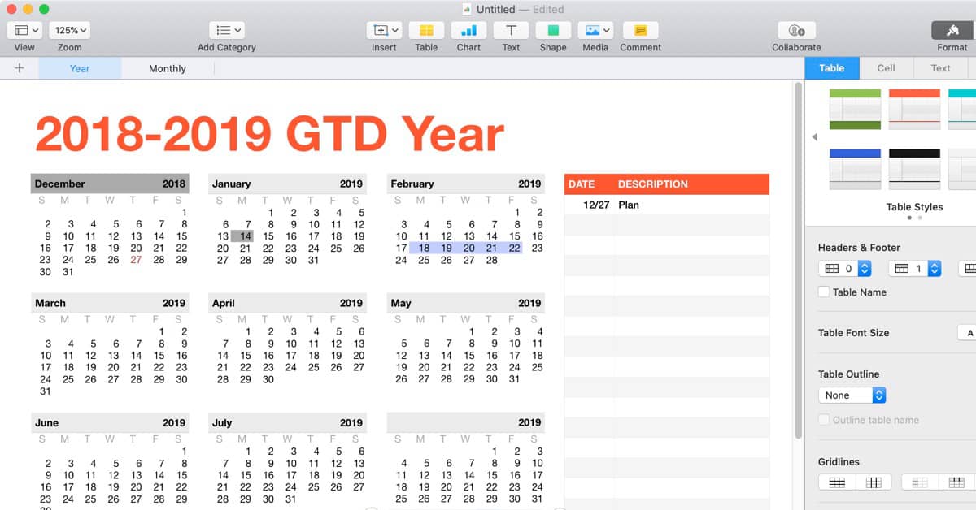Image resolution: width=976 pixels, height=510 pixels.
Task: Select the "2018-2019 GTD Year" title
Action: [x=270, y=133]
